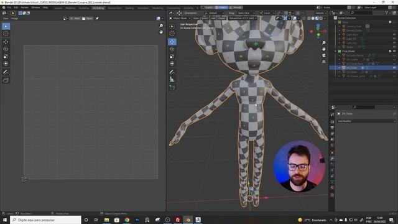Open the viewport shading options arrow
The height and width of the screenshot is (224, 398).
click(325, 18)
